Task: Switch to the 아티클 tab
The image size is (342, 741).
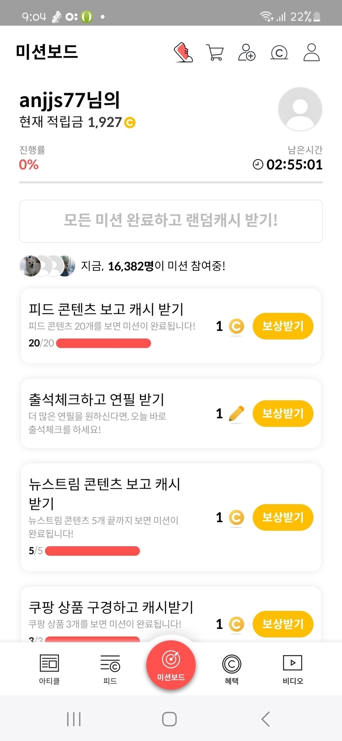Action: click(49, 668)
